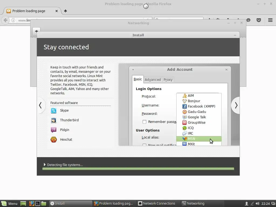Switch to Problem loading page taskbar button

114,203
